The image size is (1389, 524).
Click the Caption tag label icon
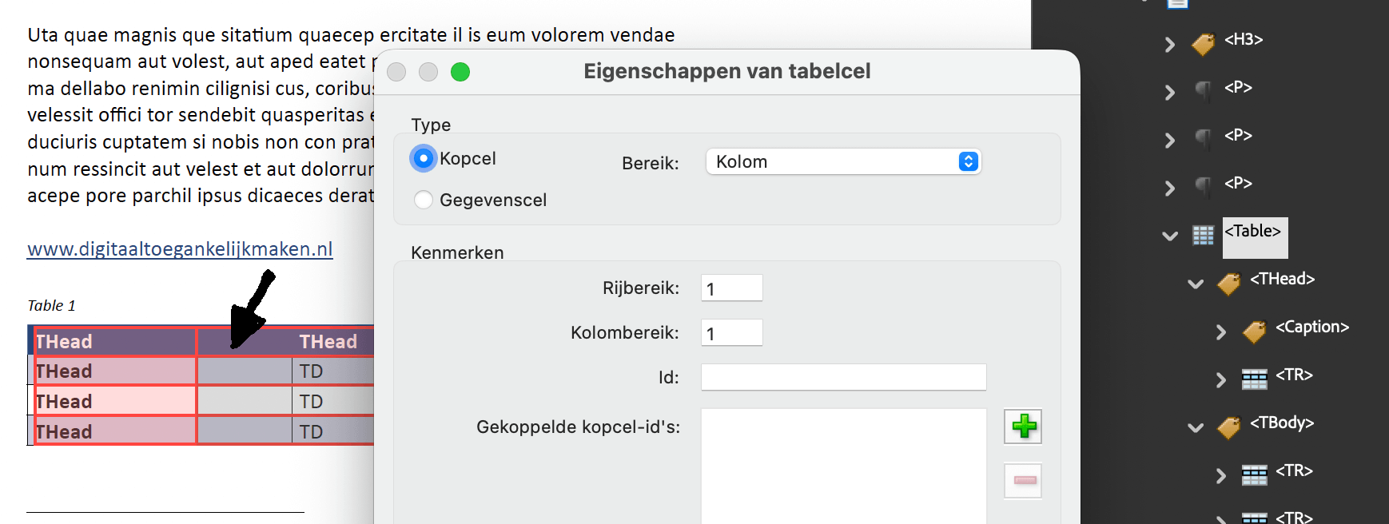pyautogui.click(x=1254, y=331)
